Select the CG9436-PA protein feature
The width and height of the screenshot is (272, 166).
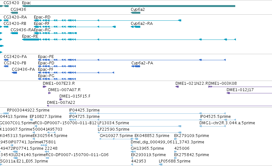click(x=14, y=73)
